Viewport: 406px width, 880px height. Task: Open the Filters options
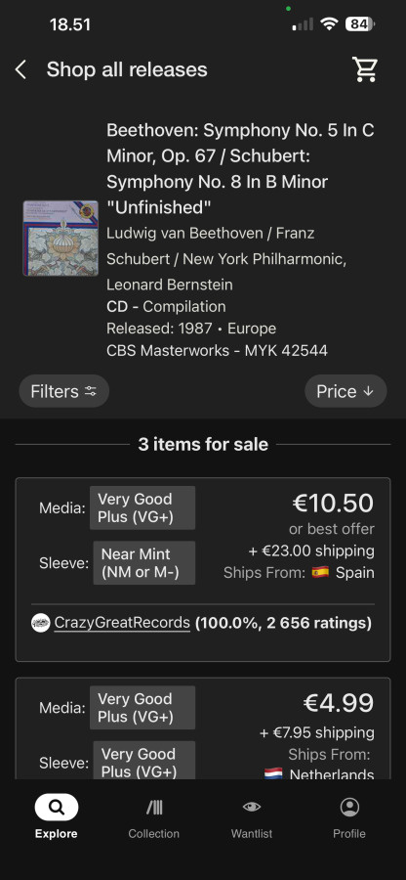coord(63,391)
